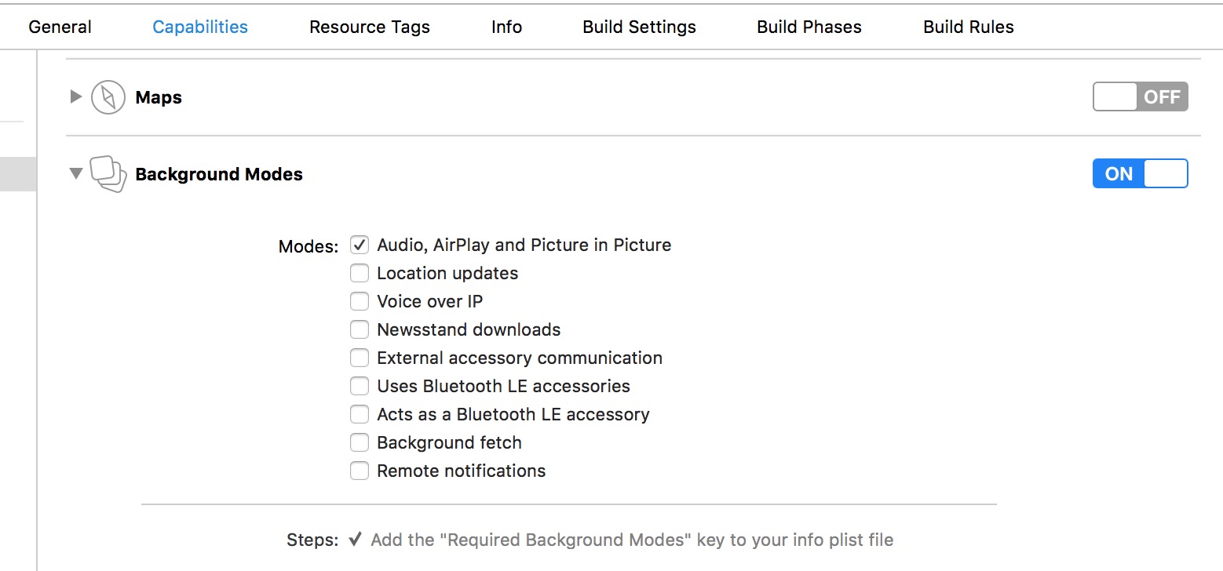Click the Maps compass icon
This screenshot has height=571, width=1223.
(x=108, y=97)
